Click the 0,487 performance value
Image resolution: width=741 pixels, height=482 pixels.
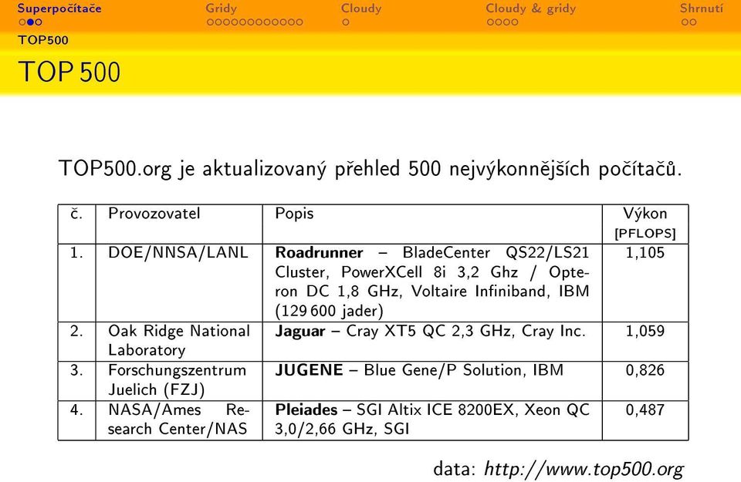[645, 410]
